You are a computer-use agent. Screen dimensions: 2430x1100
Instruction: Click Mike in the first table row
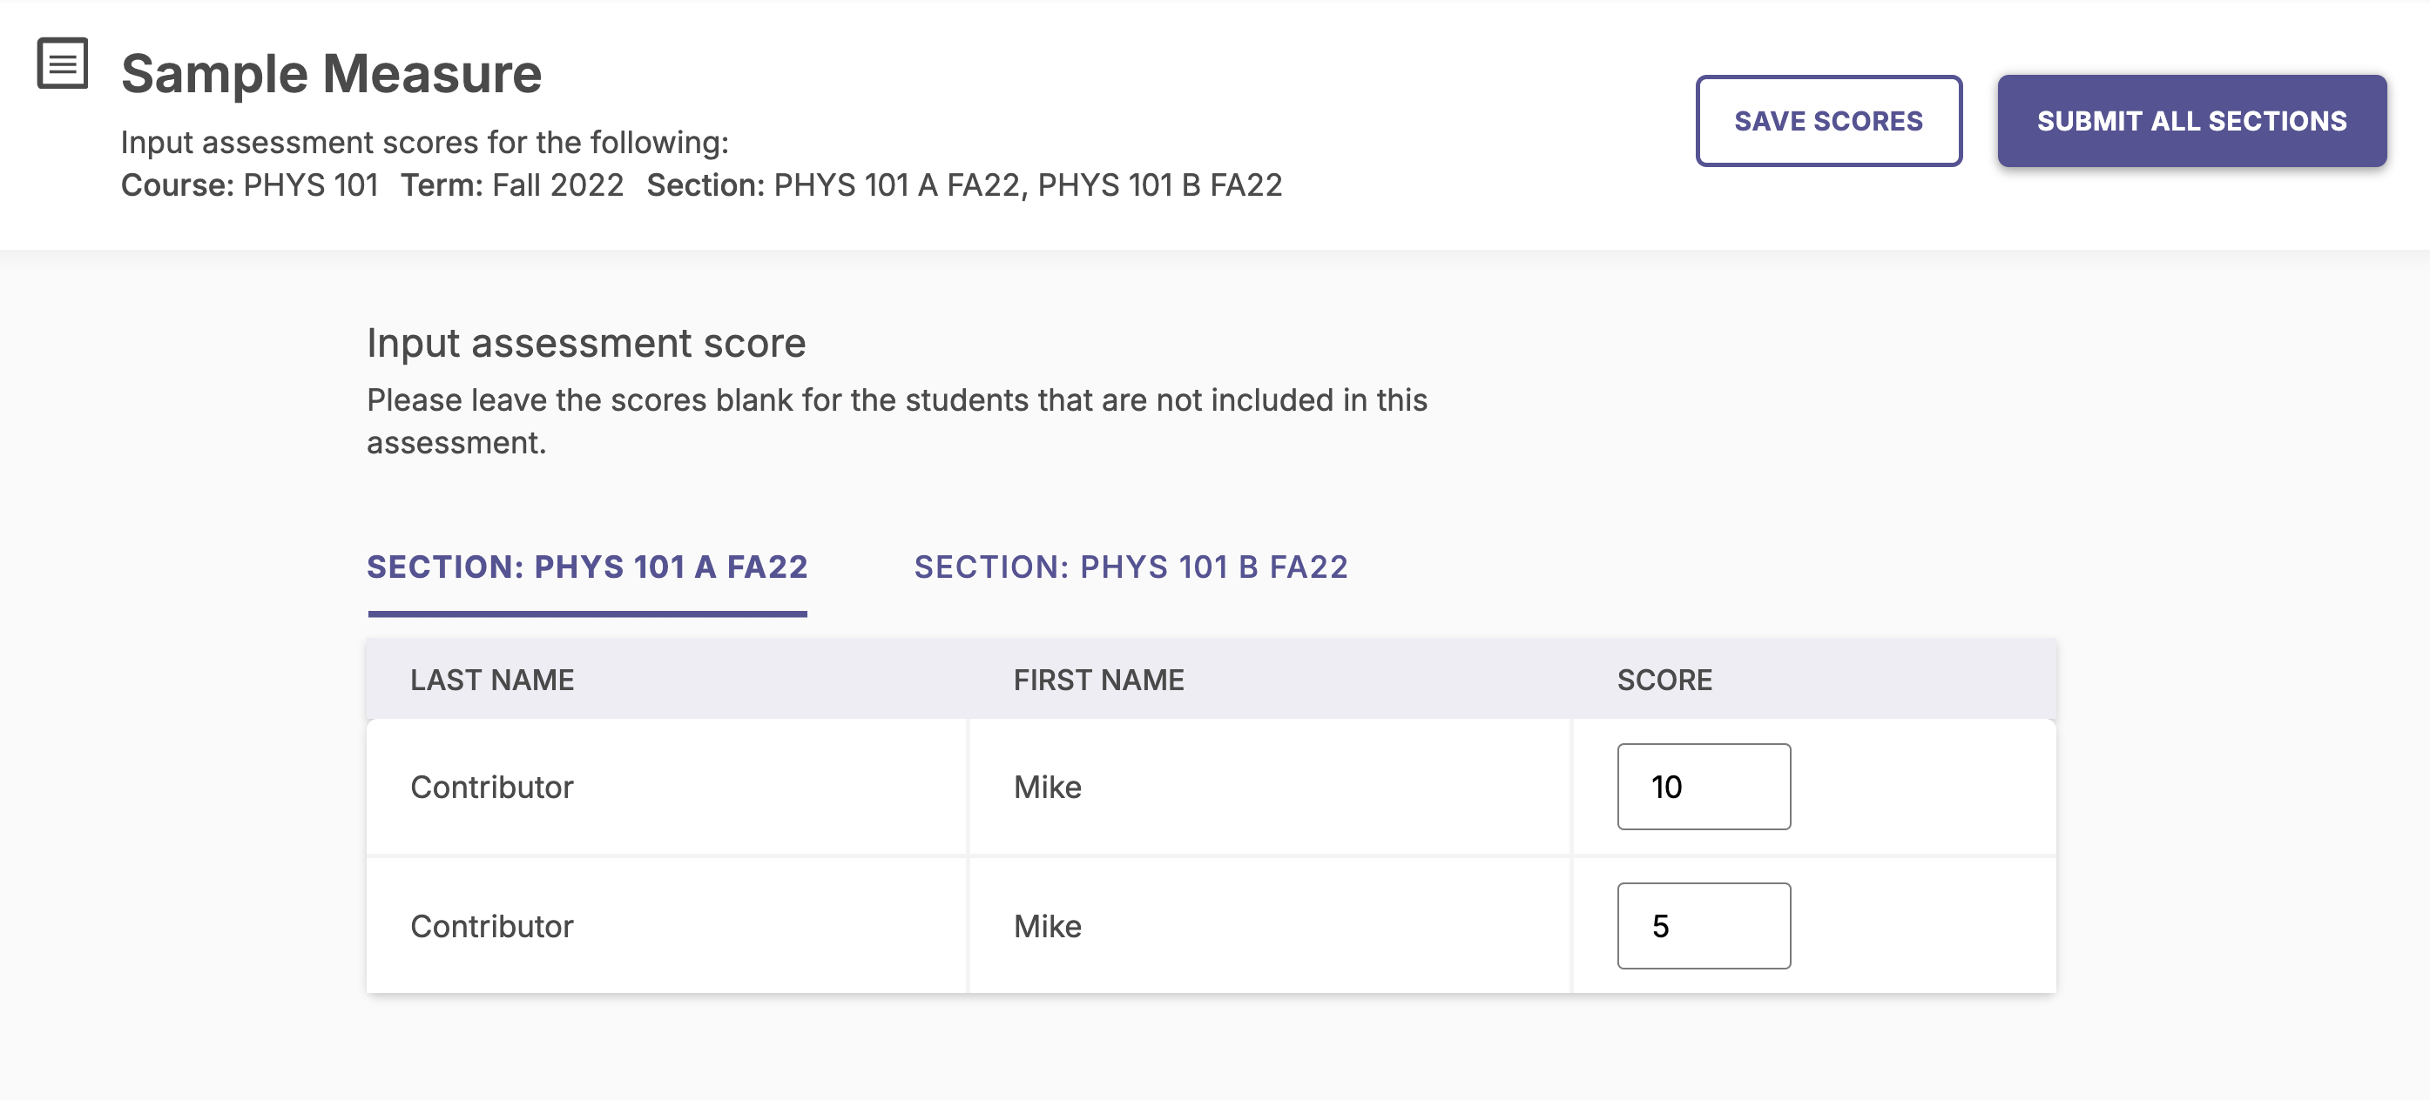tap(1047, 786)
